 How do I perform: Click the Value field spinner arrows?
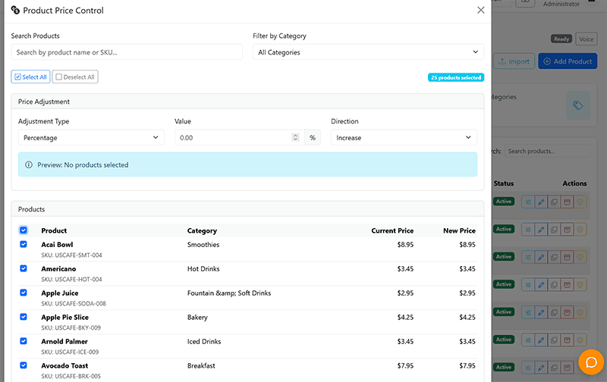[x=295, y=138]
